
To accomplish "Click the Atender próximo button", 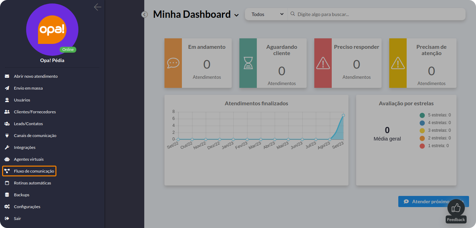I will pyautogui.click(x=433, y=202).
